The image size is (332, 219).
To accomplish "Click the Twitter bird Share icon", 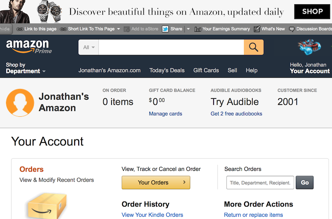I will pos(165,29).
